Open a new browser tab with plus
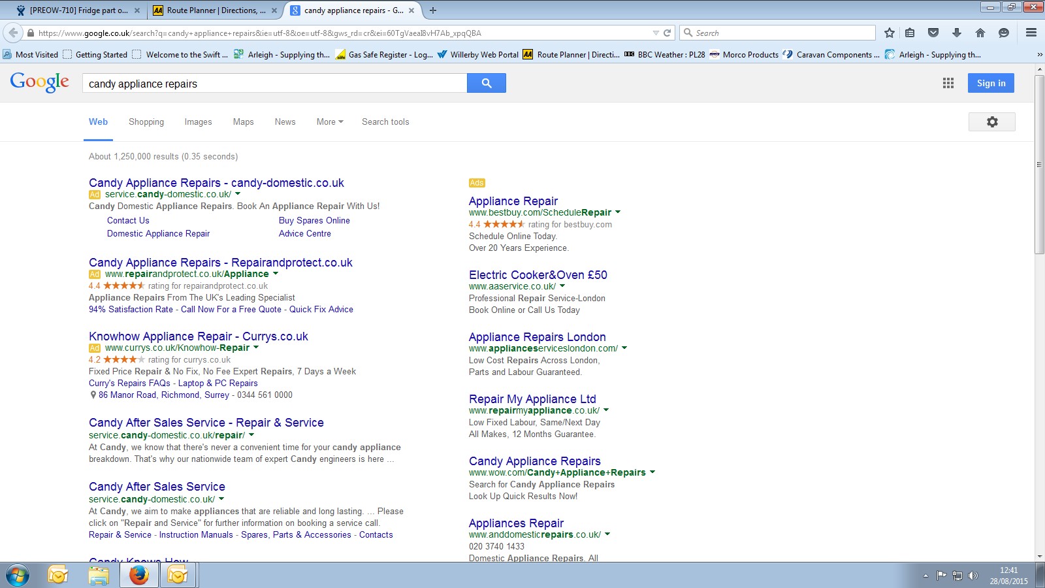Screen dimensions: 1045x588 433,10
